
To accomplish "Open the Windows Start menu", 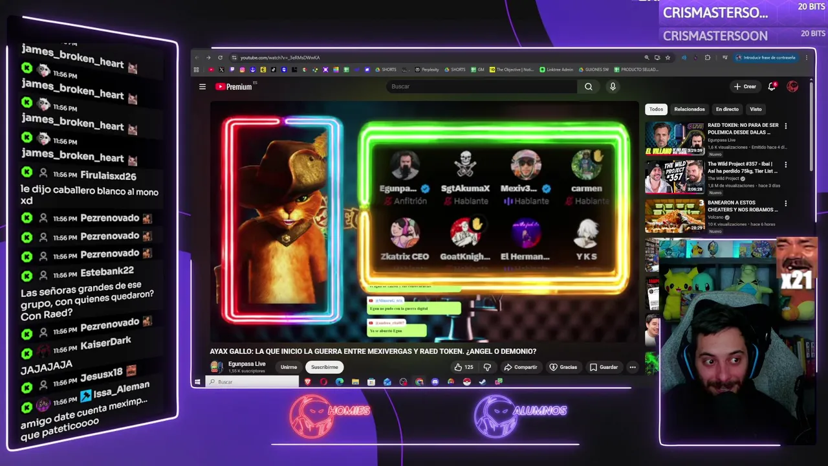I will 198,382.
